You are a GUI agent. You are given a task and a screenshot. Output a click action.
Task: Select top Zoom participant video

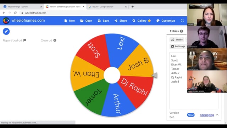coord(207,15)
